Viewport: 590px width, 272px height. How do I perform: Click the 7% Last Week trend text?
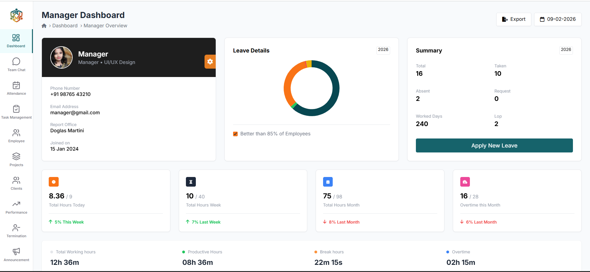click(206, 222)
